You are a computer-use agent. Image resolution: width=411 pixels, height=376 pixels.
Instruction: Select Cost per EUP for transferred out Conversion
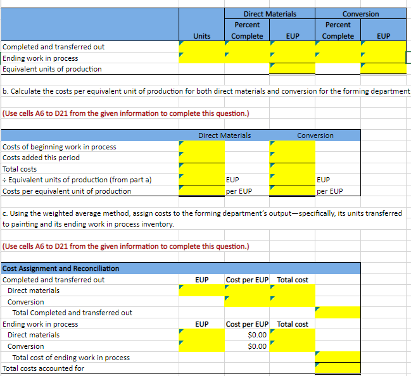pyautogui.click(x=247, y=301)
